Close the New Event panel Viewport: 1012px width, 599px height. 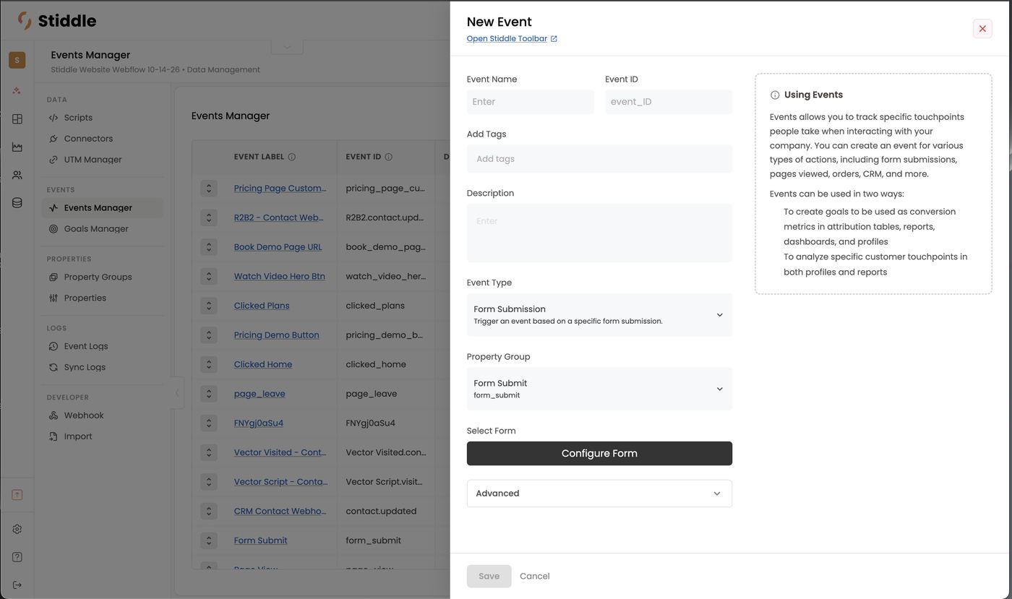click(x=982, y=29)
